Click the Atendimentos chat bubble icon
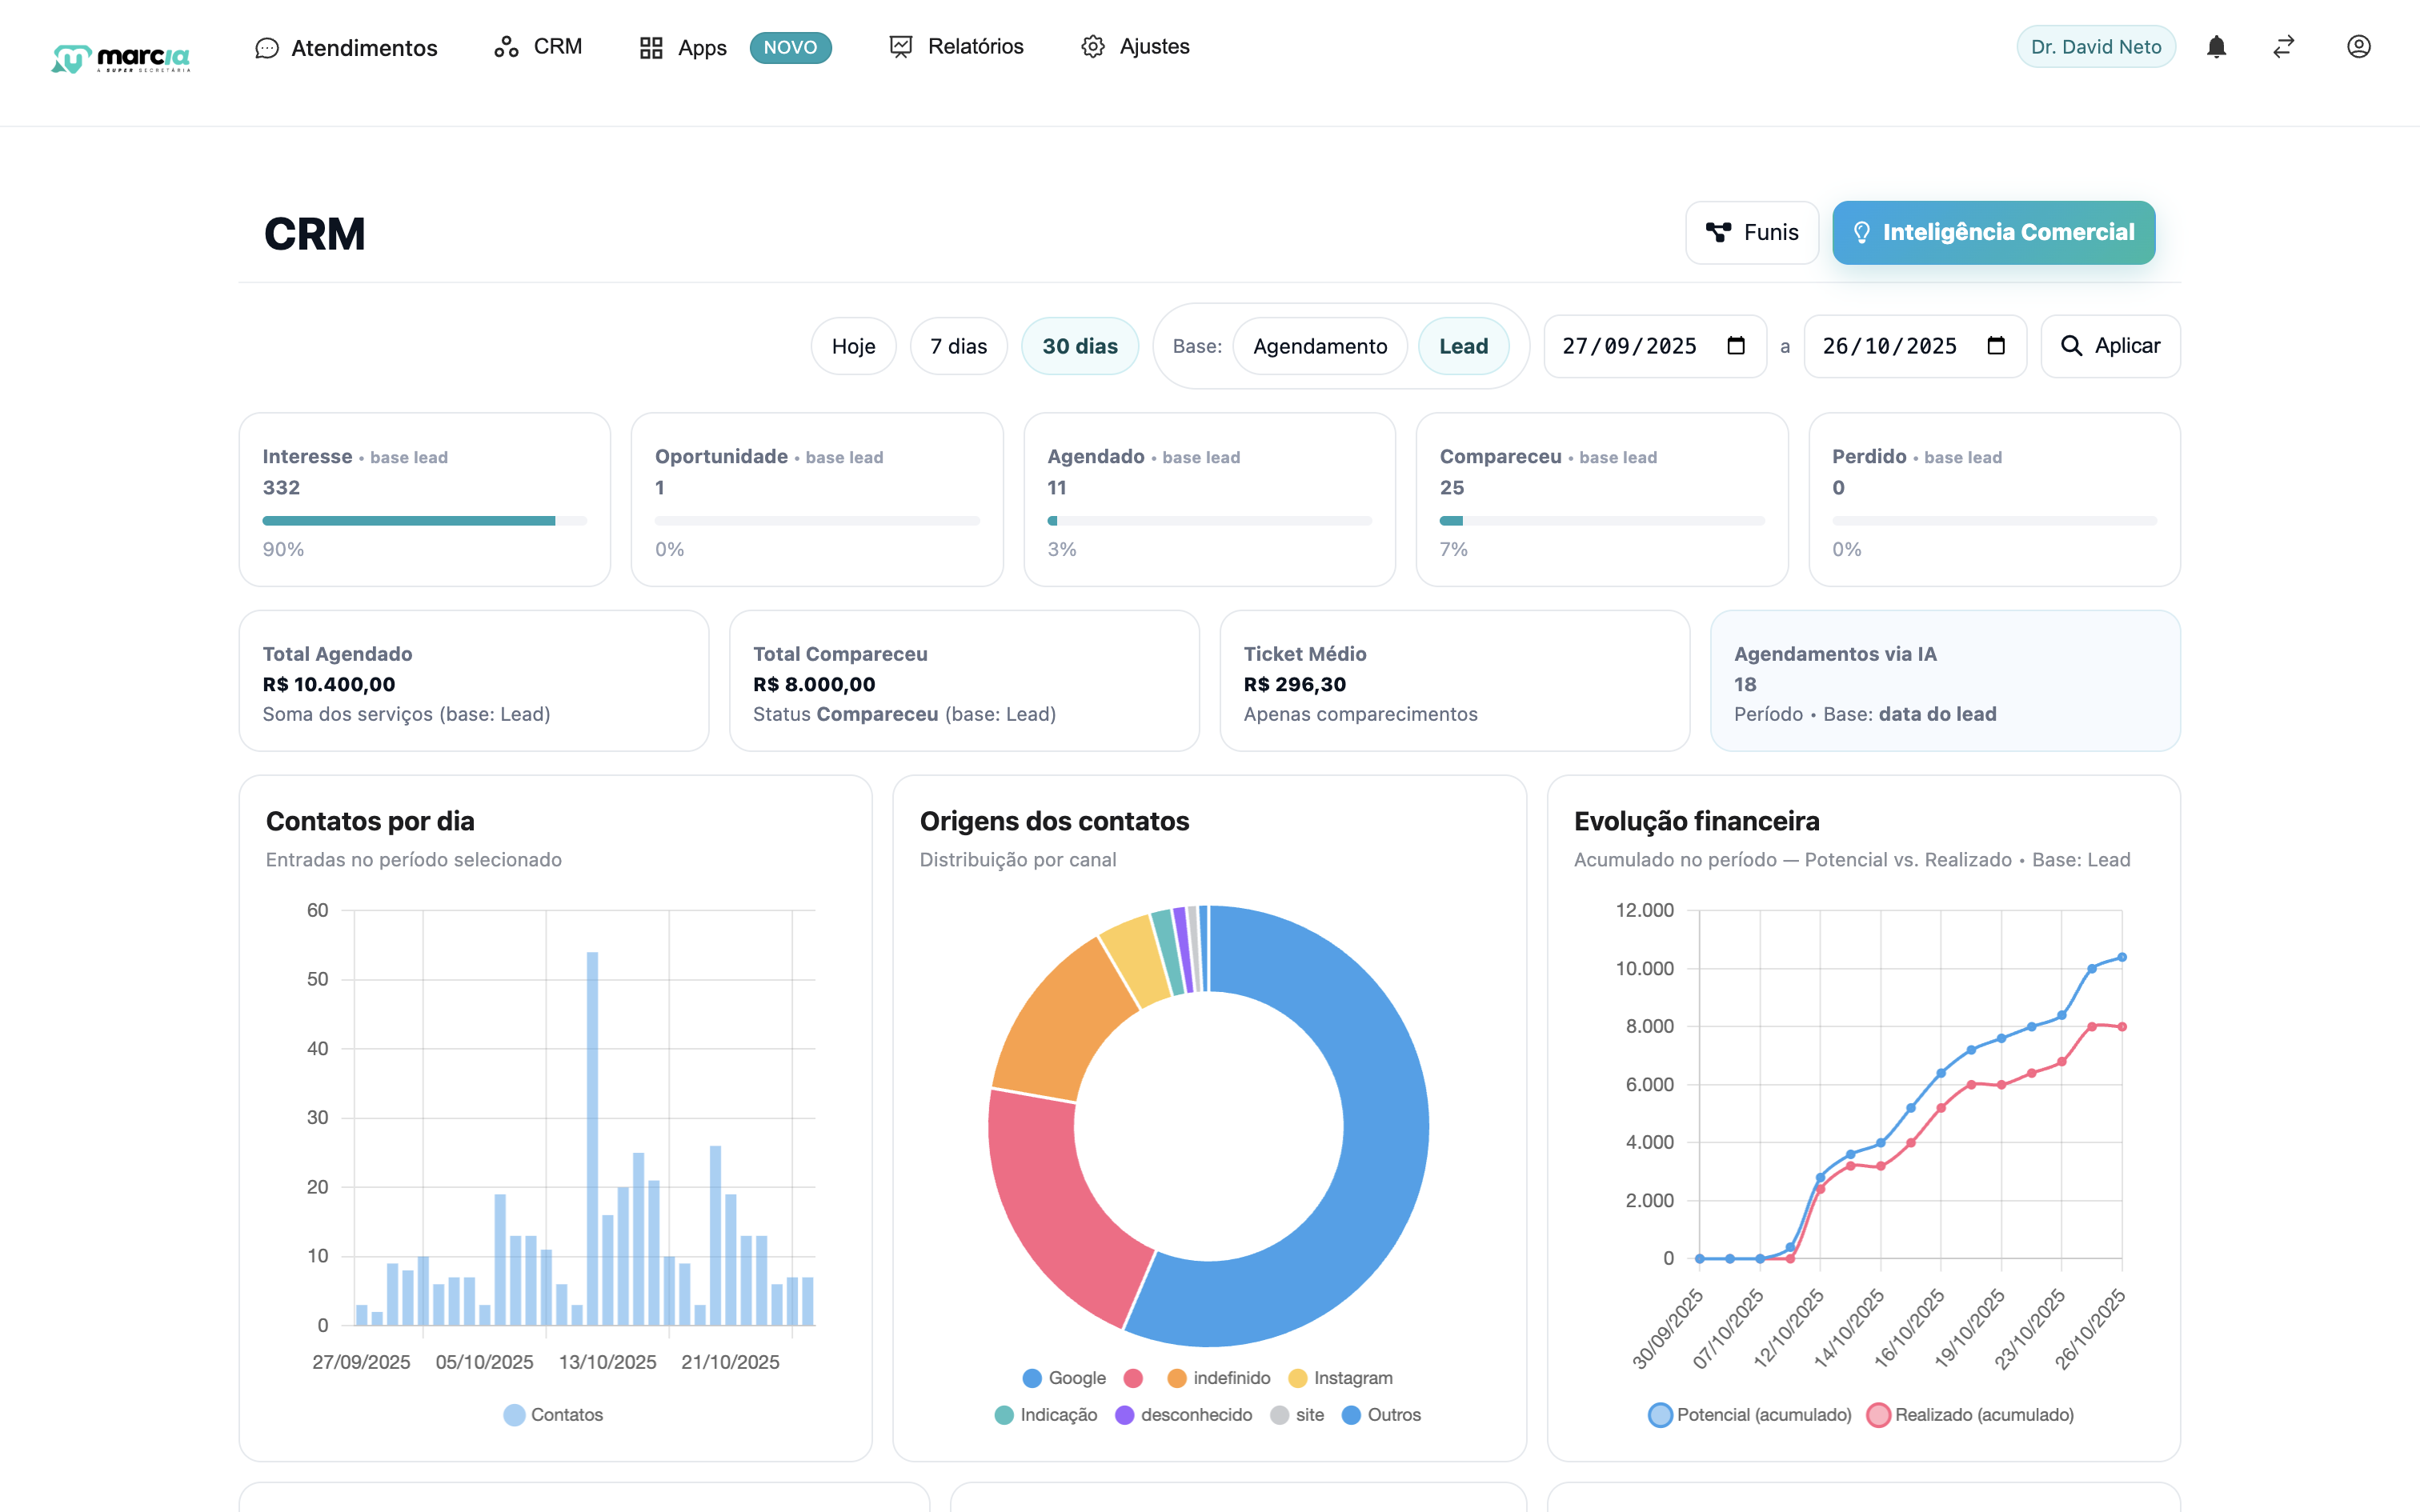This screenshot has width=2420, height=1512. tap(266, 48)
